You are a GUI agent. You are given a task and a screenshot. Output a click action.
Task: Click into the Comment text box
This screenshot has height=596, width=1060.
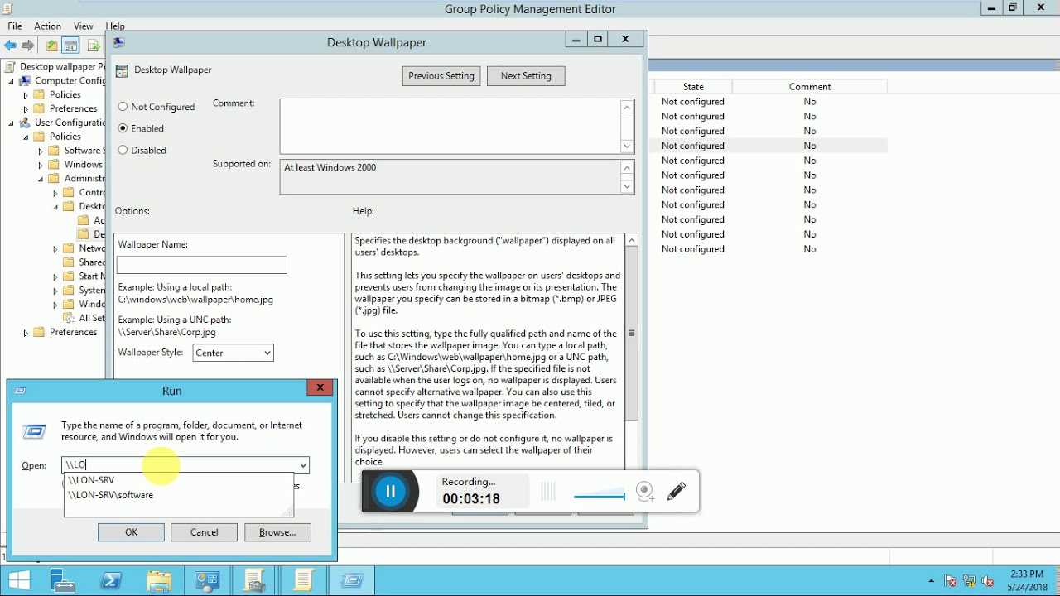[450, 127]
